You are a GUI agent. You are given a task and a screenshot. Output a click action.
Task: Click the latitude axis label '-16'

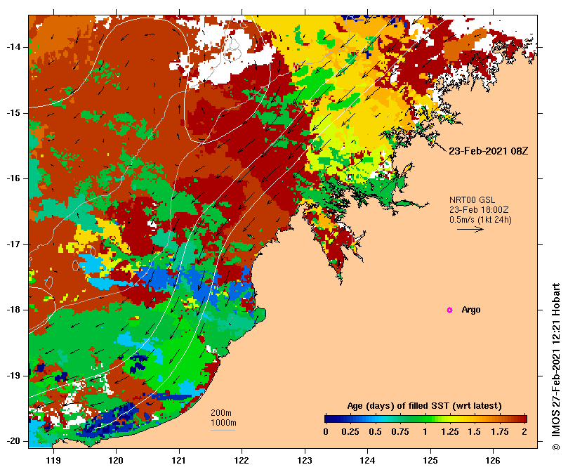[13, 178]
